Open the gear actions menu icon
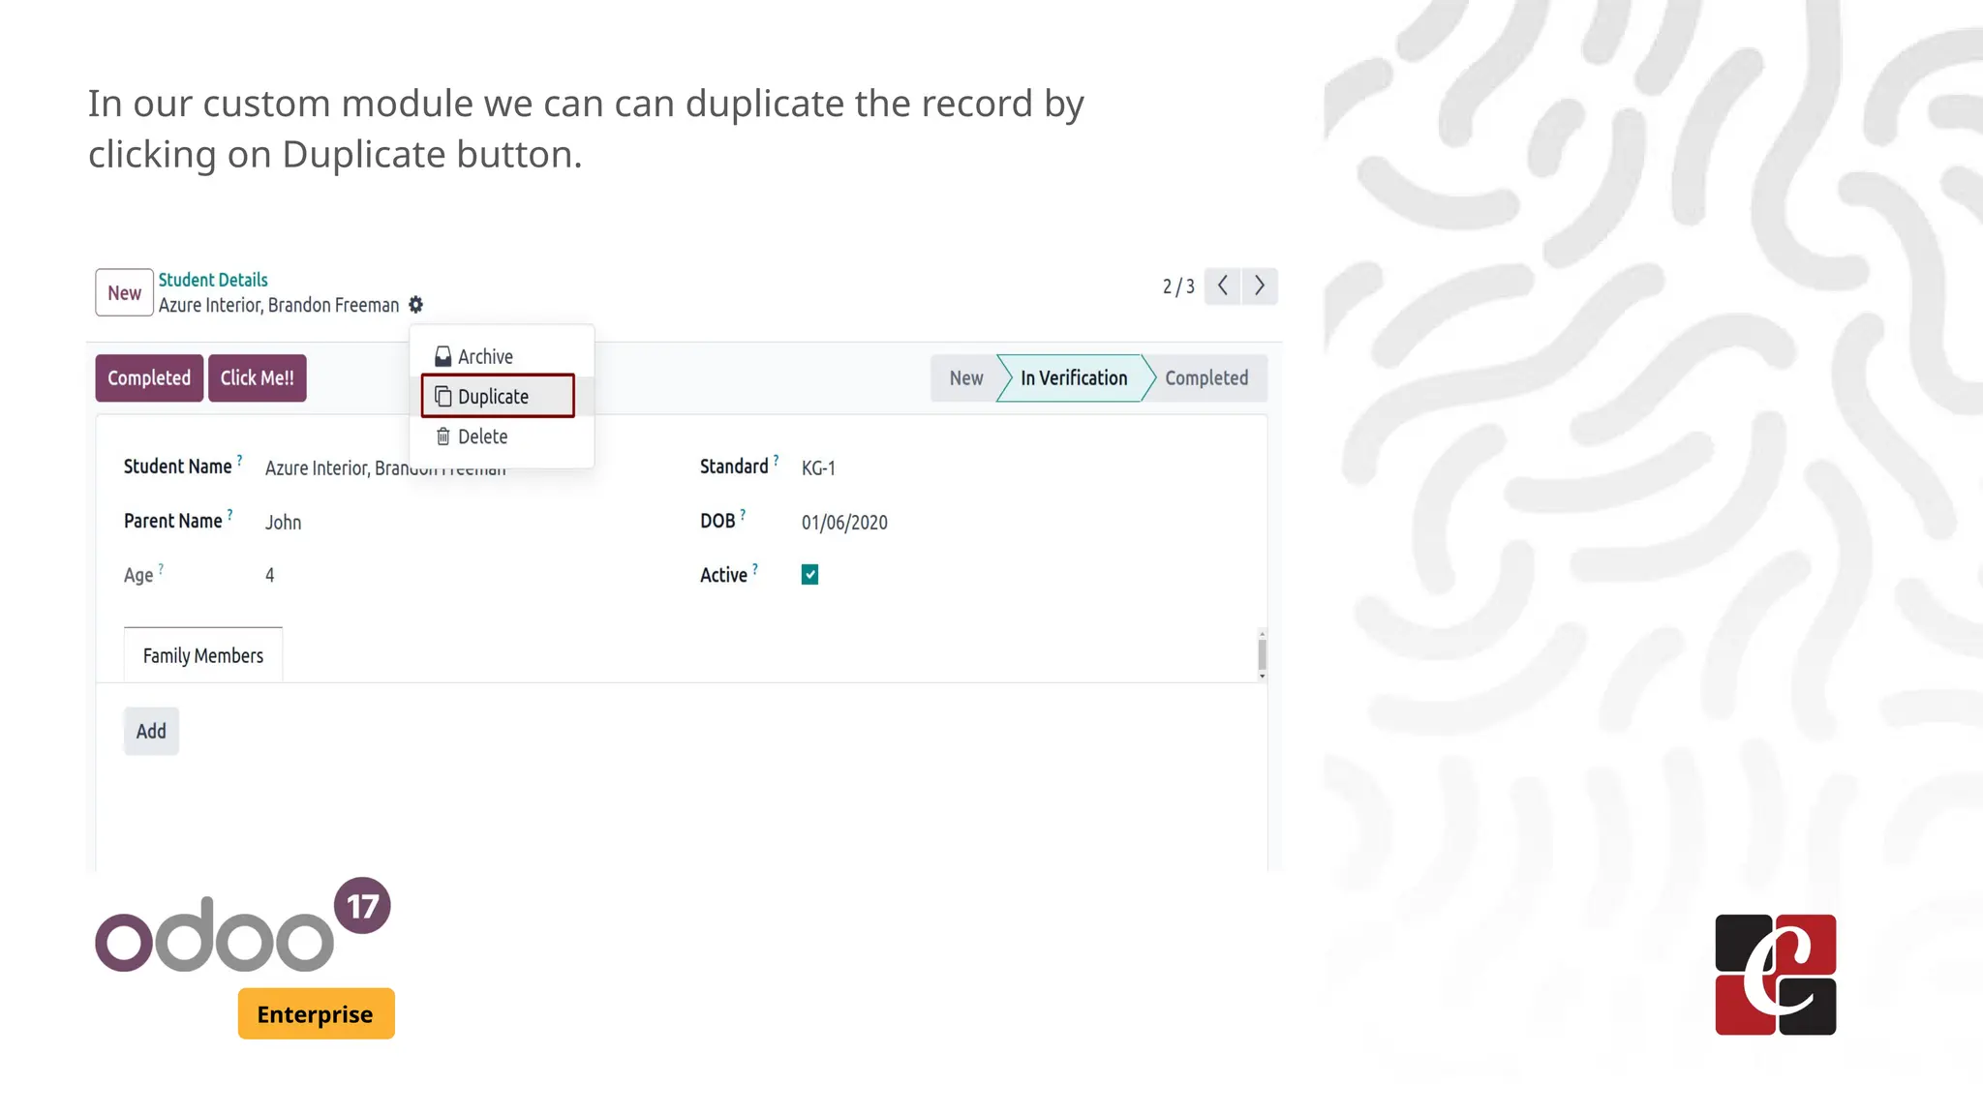Viewport: 1983px width, 1115px height. [x=415, y=305]
